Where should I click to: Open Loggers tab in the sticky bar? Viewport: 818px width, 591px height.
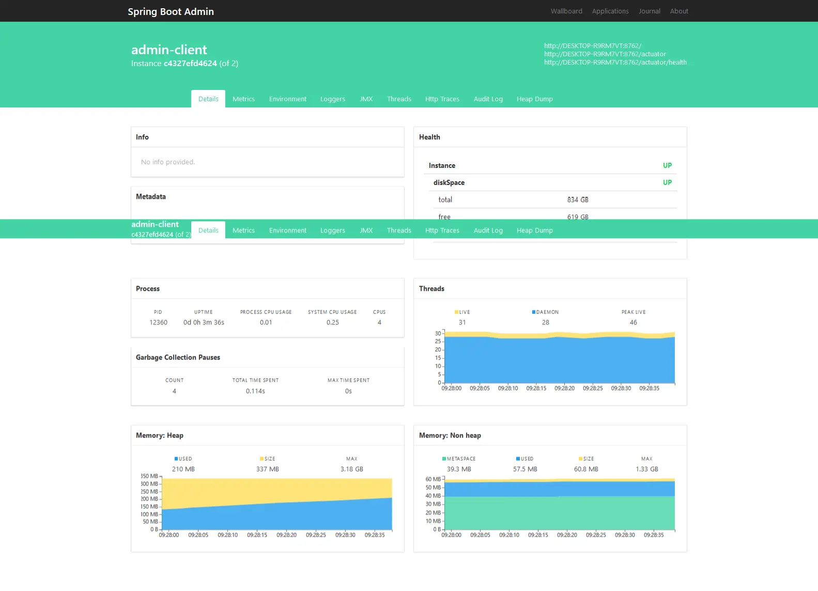[x=333, y=230]
